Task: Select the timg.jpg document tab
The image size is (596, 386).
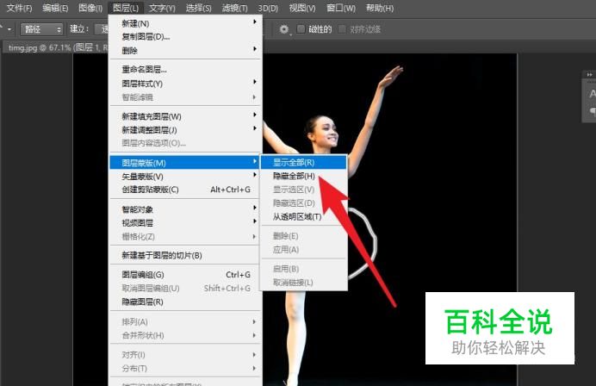Action: pyautogui.click(x=57, y=47)
